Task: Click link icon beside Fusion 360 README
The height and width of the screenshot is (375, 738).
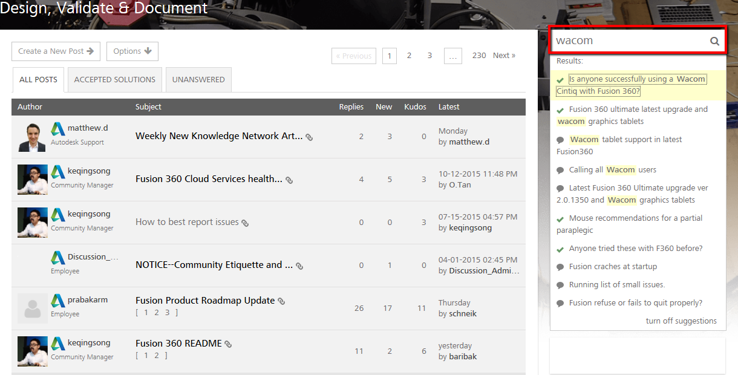Action: (x=228, y=344)
